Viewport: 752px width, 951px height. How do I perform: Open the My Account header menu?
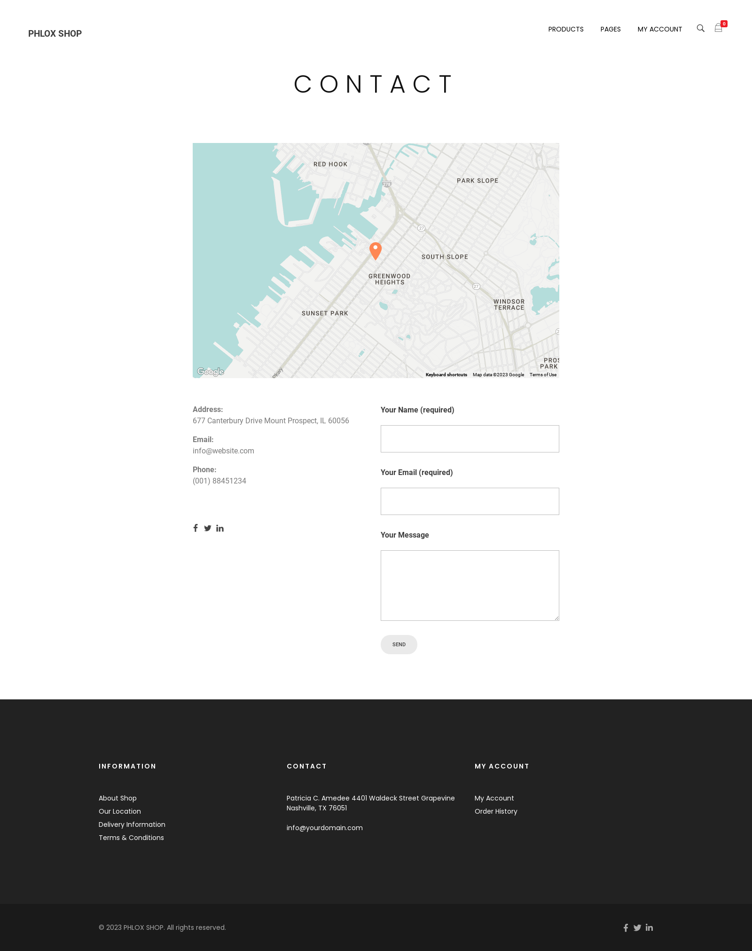tap(659, 29)
